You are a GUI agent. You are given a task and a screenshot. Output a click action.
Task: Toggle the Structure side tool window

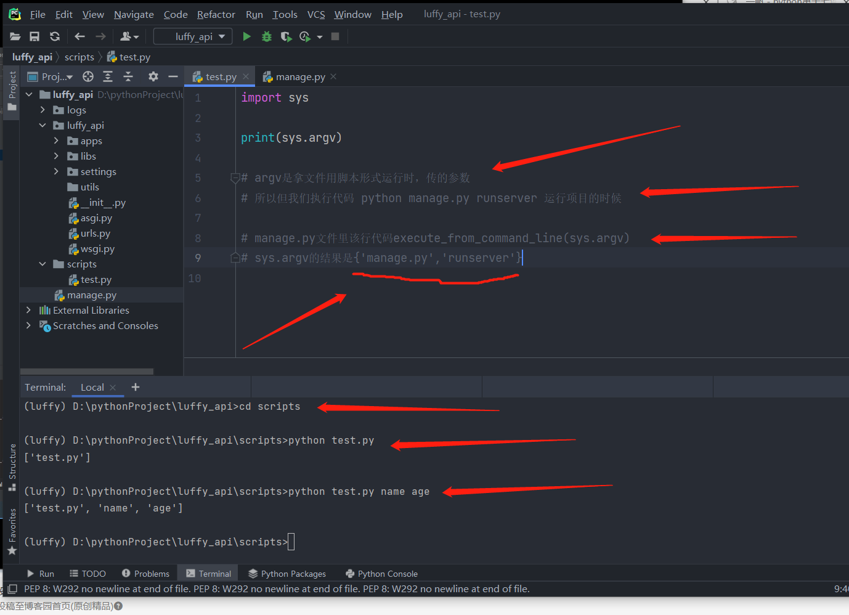tap(12, 468)
